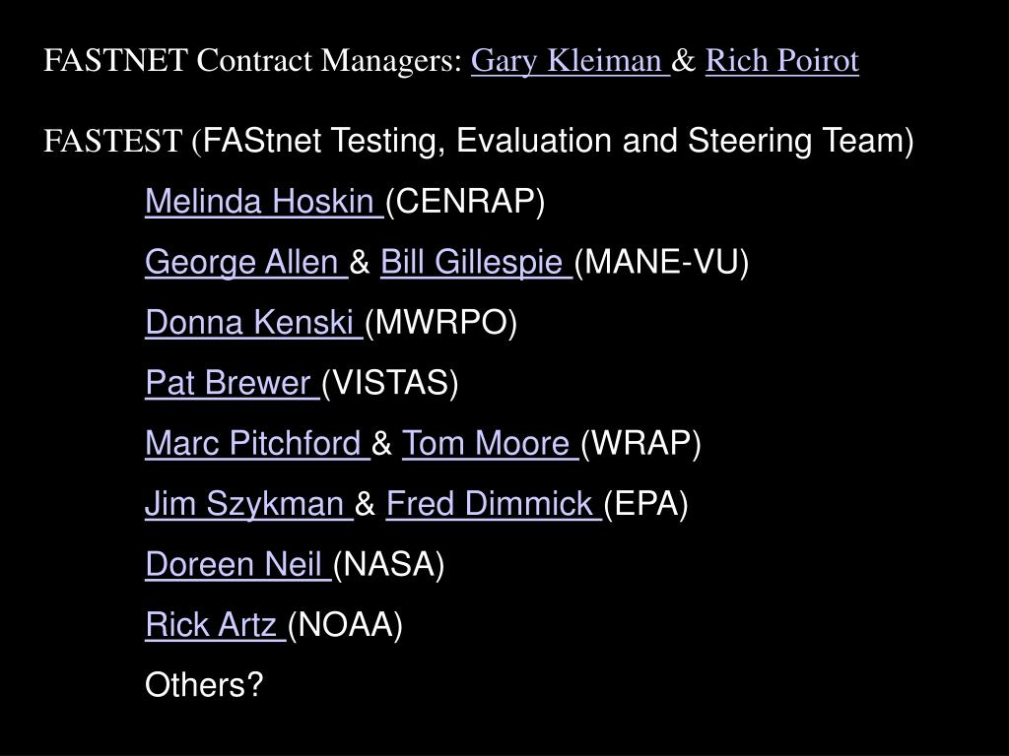Click the Rich Poirot hyperlink

[x=781, y=61]
